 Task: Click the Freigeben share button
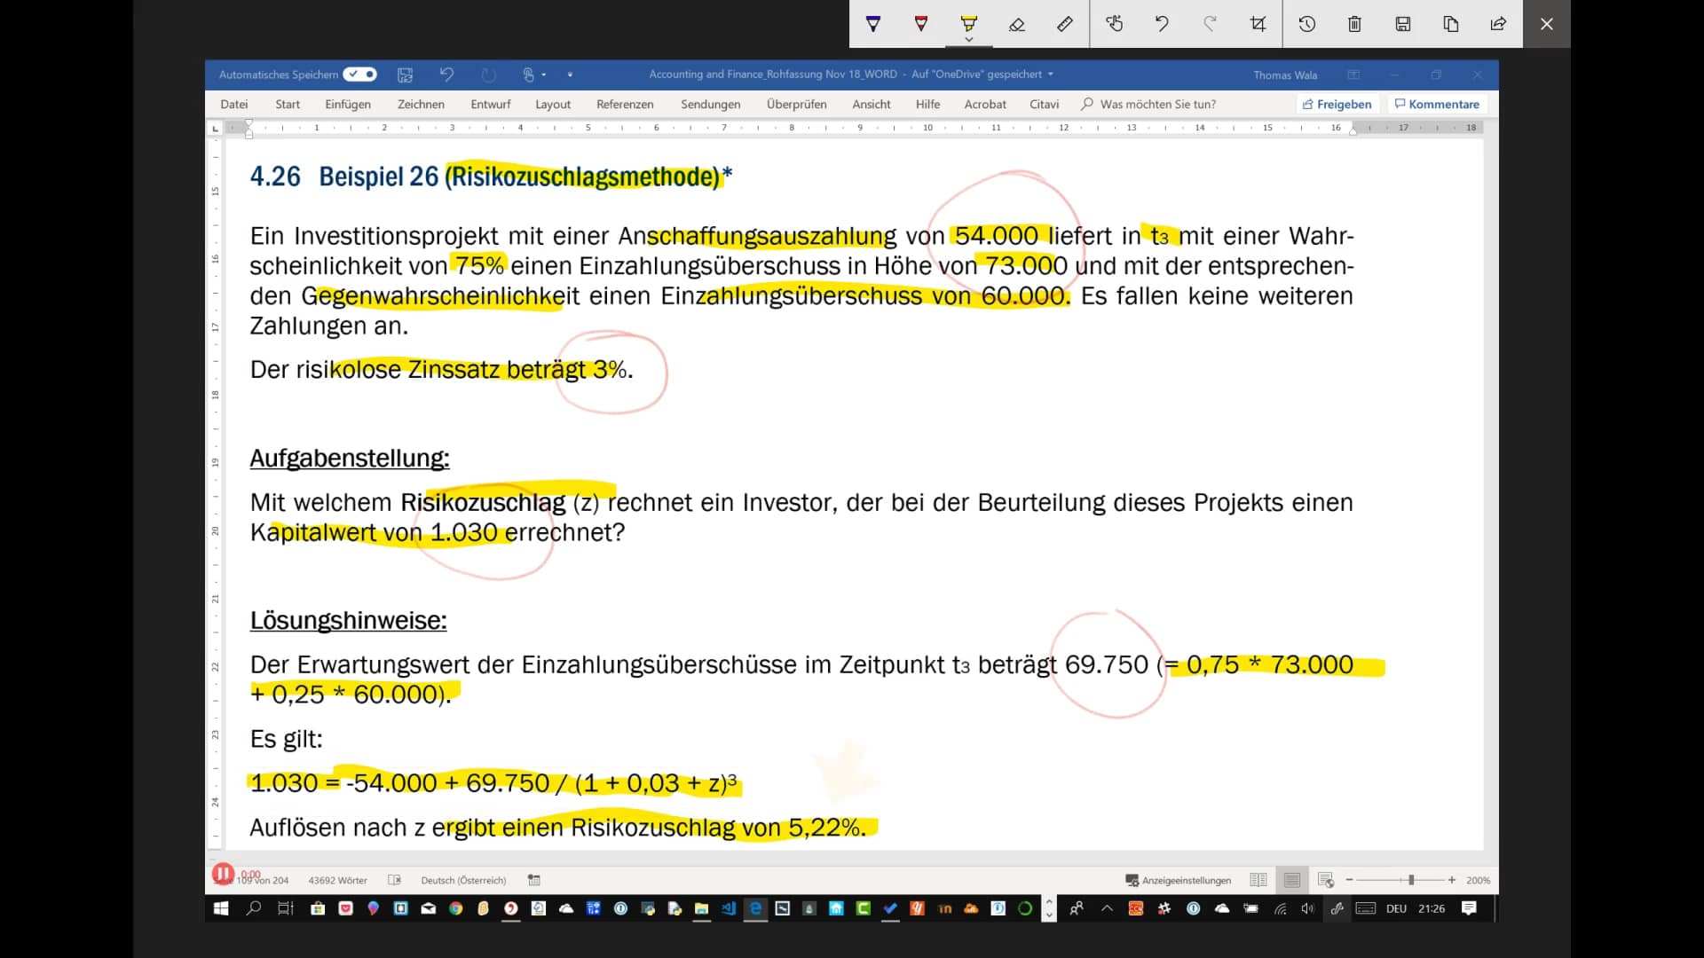(1337, 104)
